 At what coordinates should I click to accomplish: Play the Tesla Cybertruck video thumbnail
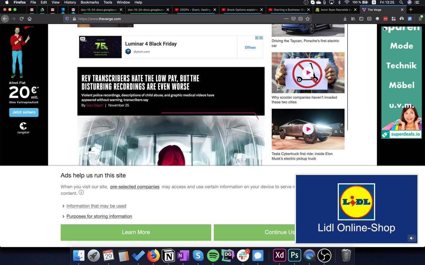[x=308, y=129]
